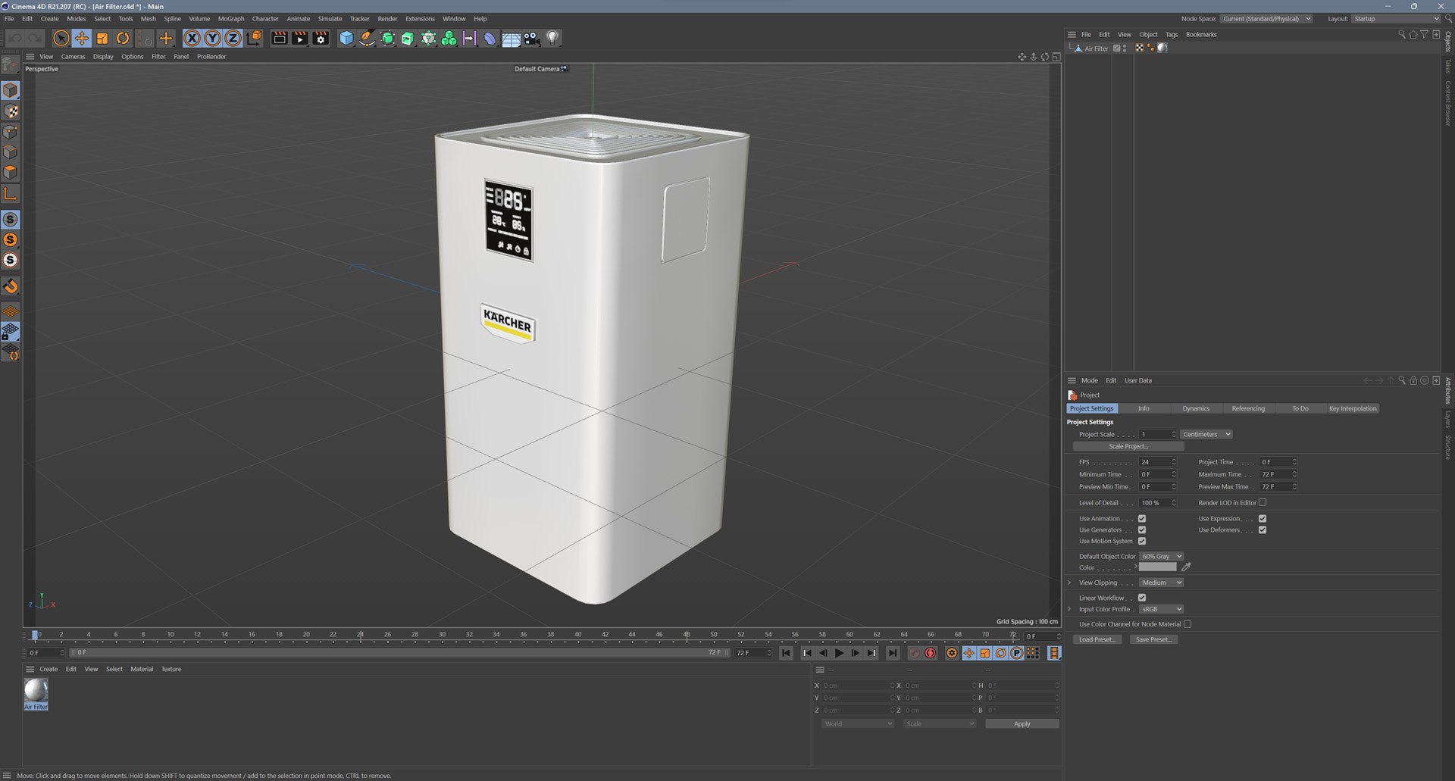This screenshot has width=1455, height=781.
Task: Open the Centimeters unit dropdown
Action: 1206,434
